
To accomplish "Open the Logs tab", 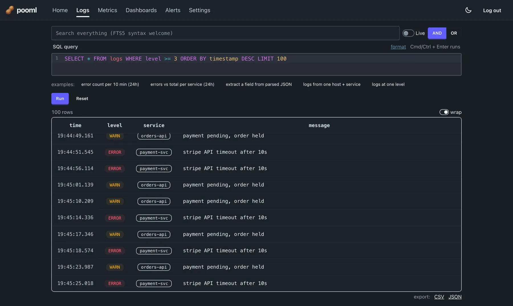I will [83, 10].
